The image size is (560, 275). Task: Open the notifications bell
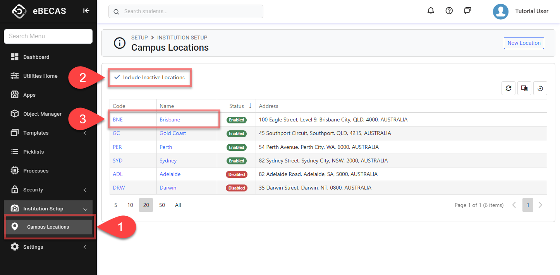pos(431,11)
